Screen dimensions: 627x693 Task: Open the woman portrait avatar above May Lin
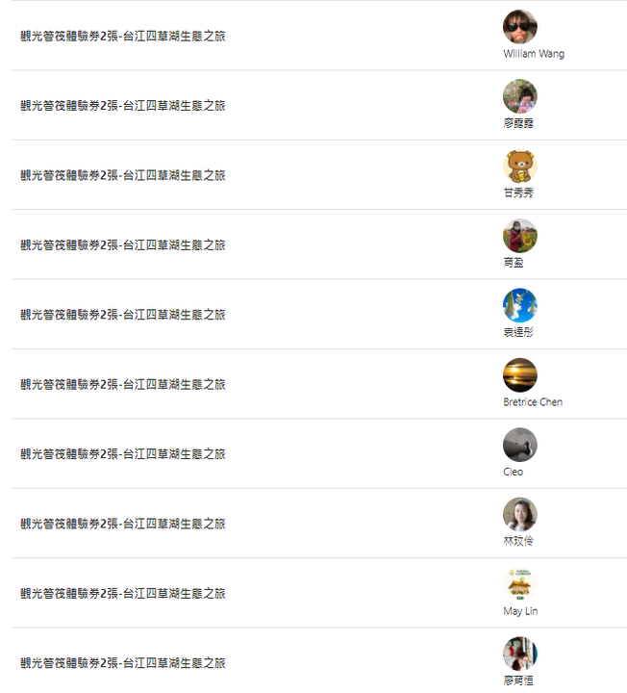pyautogui.click(x=519, y=515)
